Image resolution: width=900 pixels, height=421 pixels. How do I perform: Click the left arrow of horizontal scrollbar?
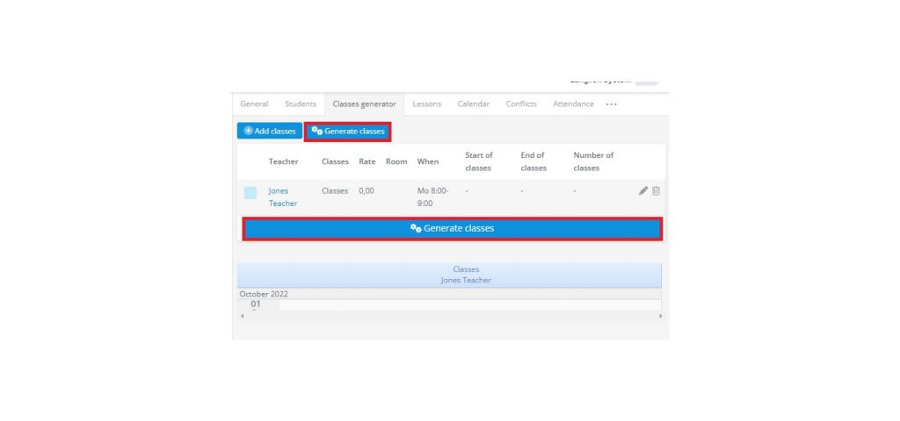tap(242, 316)
